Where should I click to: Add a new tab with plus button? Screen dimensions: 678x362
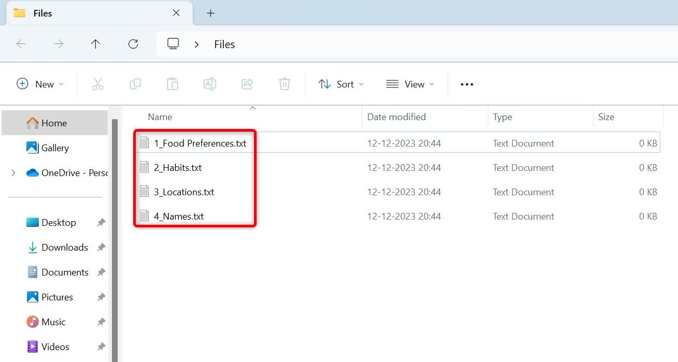tap(210, 13)
